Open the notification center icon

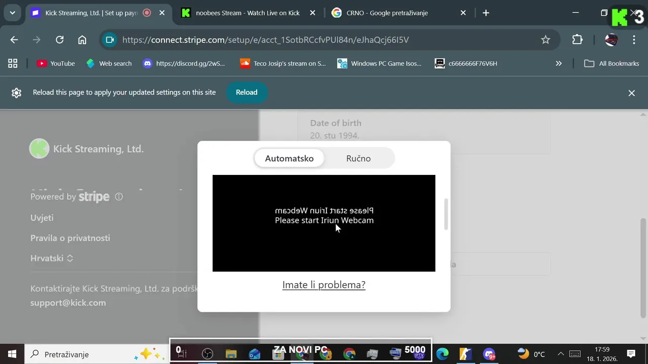pyautogui.click(x=631, y=354)
